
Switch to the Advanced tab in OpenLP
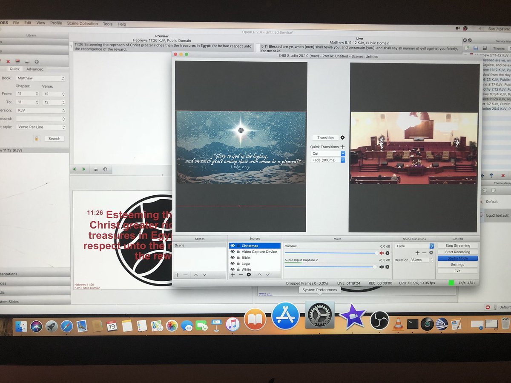[35, 69]
